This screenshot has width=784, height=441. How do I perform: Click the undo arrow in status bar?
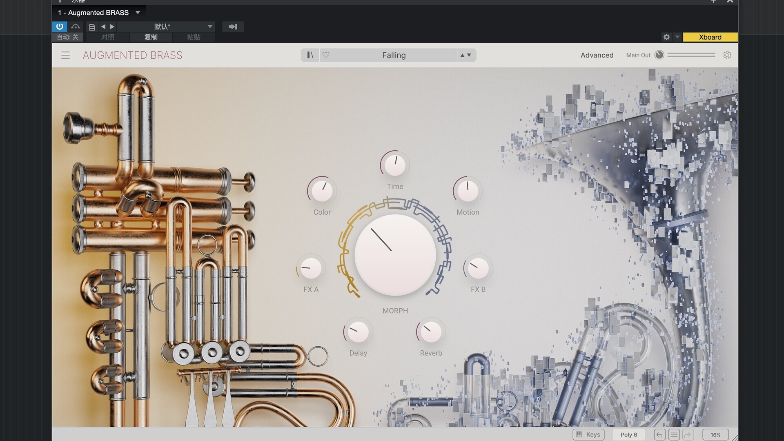click(659, 434)
